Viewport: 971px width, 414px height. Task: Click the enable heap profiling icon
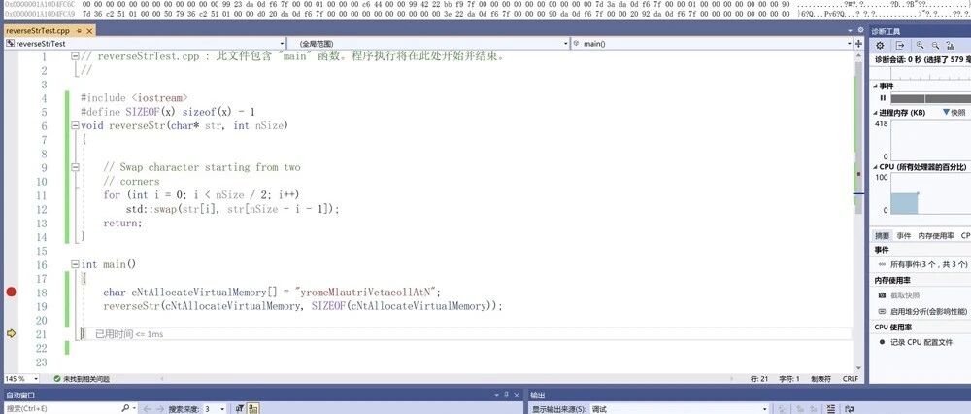(883, 311)
